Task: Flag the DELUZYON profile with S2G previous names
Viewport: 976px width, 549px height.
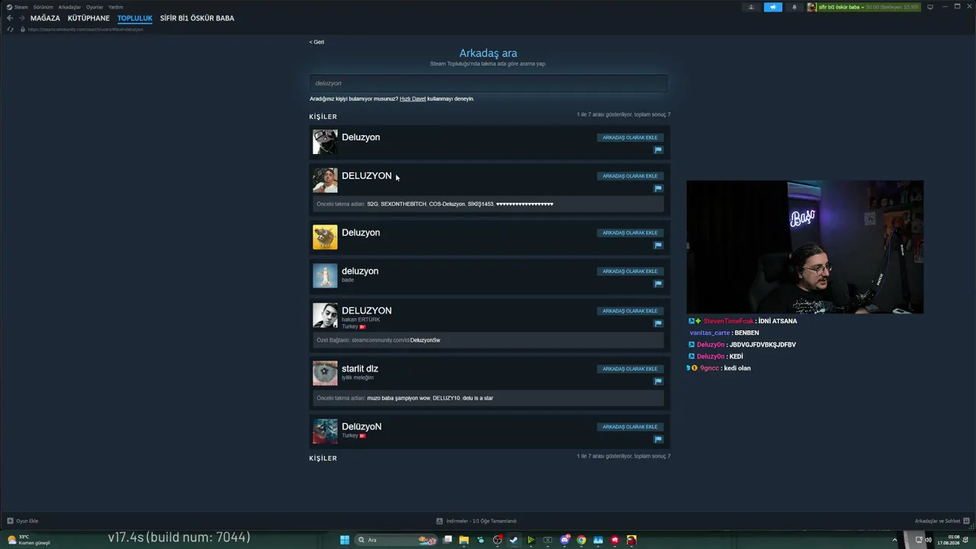Action: [x=658, y=188]
